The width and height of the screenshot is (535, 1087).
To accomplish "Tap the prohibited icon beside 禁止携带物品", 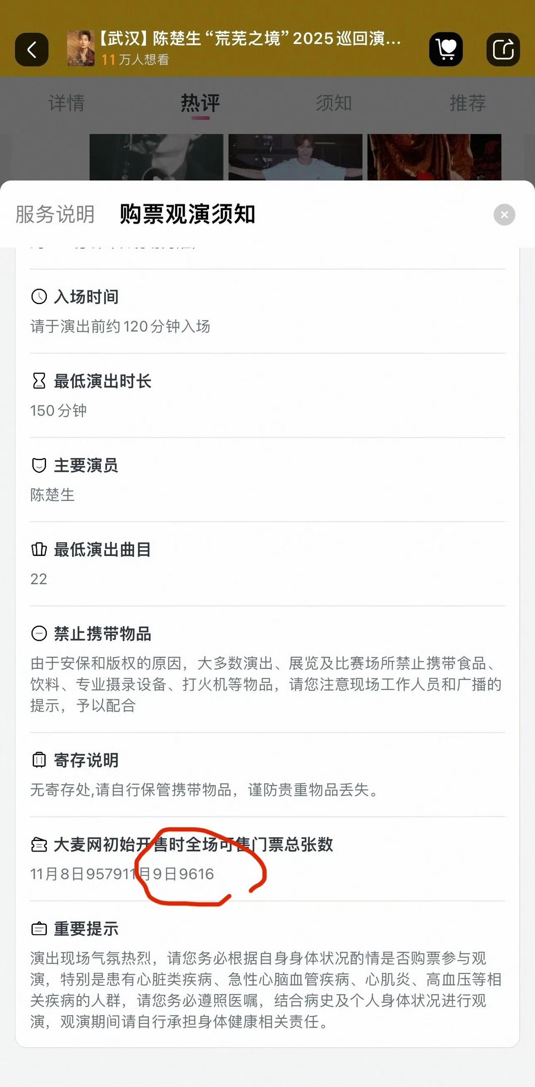I will tap(39, 634).
